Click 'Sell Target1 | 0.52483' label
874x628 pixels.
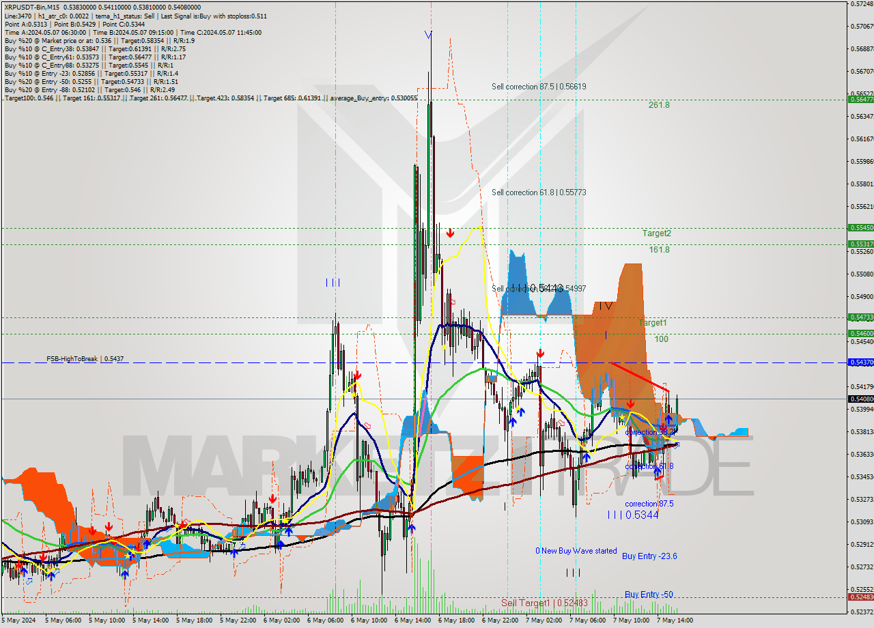pos(544,603)
